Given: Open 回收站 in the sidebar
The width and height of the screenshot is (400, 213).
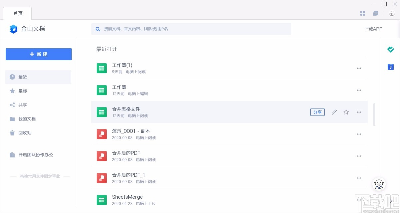Looking at the screenshot, I should 25,133.
